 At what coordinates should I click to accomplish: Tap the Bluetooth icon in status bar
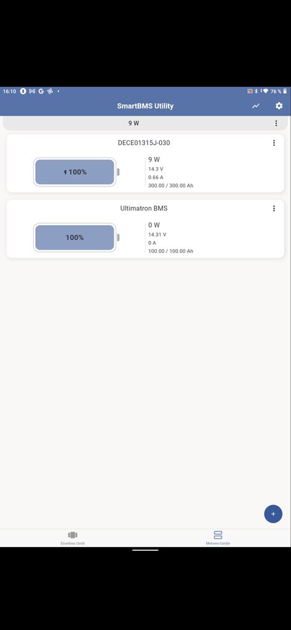(x=257, y=91)
